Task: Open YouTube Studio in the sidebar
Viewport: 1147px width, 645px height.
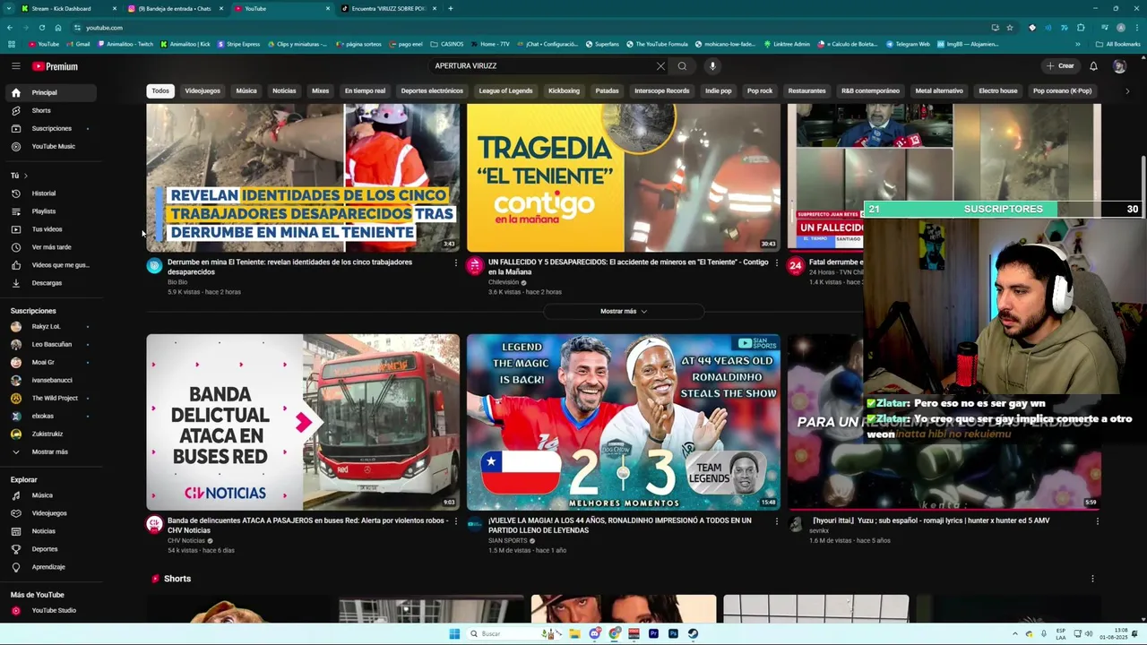Action: [x=50, y=611]
